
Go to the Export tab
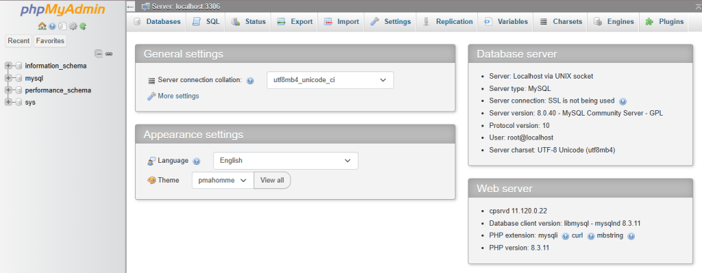click(295, 21)
